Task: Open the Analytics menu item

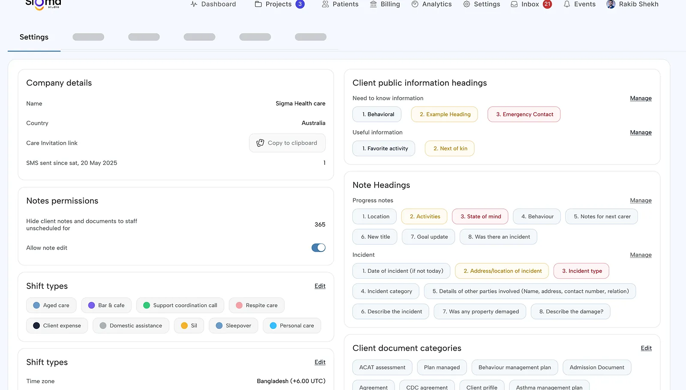Action: pyautogui.click(x=431, y=4)
